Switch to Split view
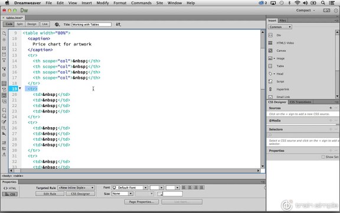Image resolution: width=340 pixels, height=213 pixels. (19, 24)
